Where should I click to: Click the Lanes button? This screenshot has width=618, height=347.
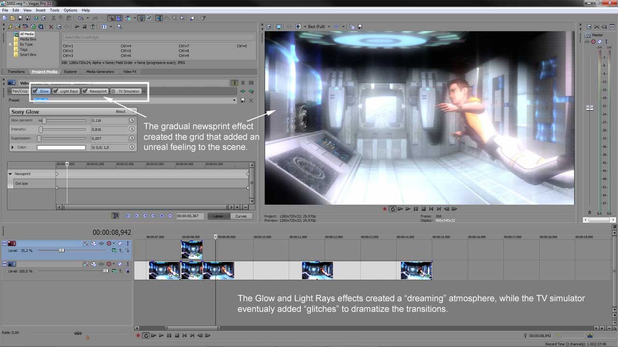tap(219, 216)
